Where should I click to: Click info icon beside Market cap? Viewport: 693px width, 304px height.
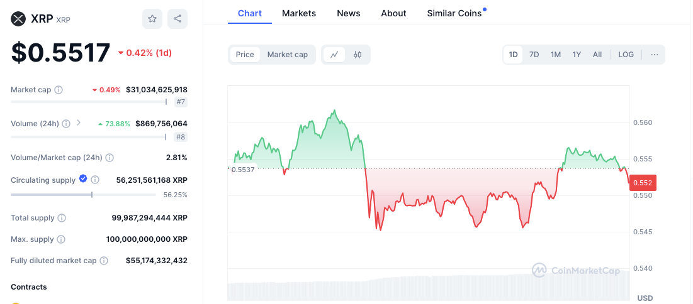59,90
